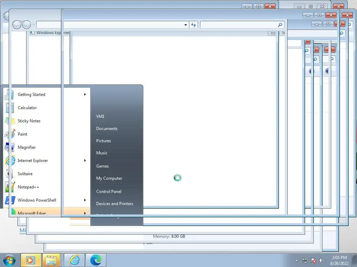Open Games from the Start menu

point(102,166)
